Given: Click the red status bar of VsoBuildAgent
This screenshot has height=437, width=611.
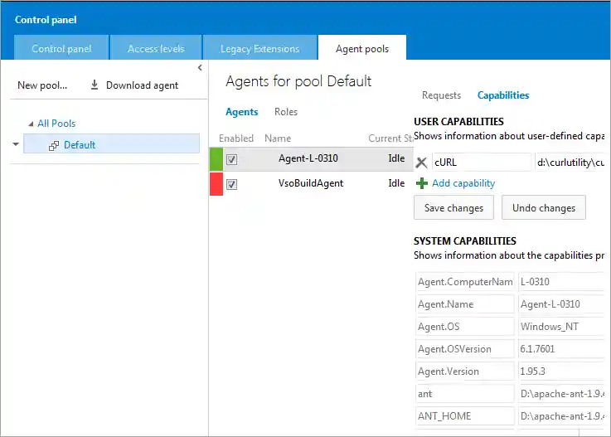Looking at the screenshot, I should 216,184.
